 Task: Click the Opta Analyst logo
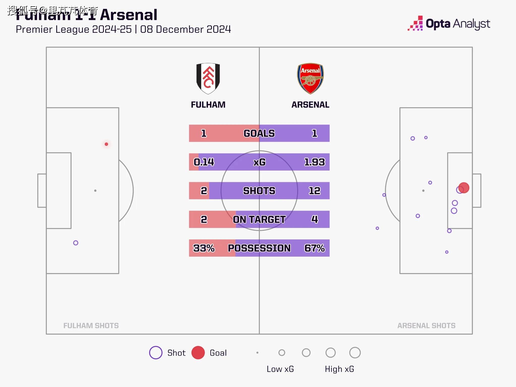449,24
